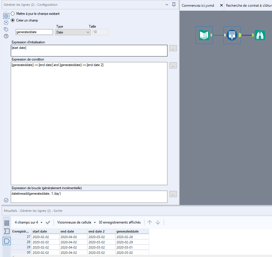The width and height of the screenshot is (272, 257).
Task: Pin the configuration panel
Action: (x=174, y=4)
